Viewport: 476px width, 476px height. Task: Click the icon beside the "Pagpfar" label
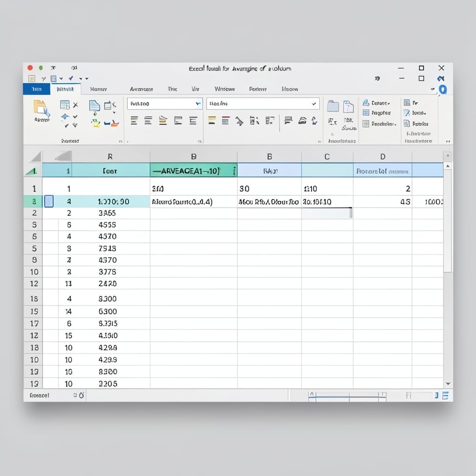pos(366,113)
